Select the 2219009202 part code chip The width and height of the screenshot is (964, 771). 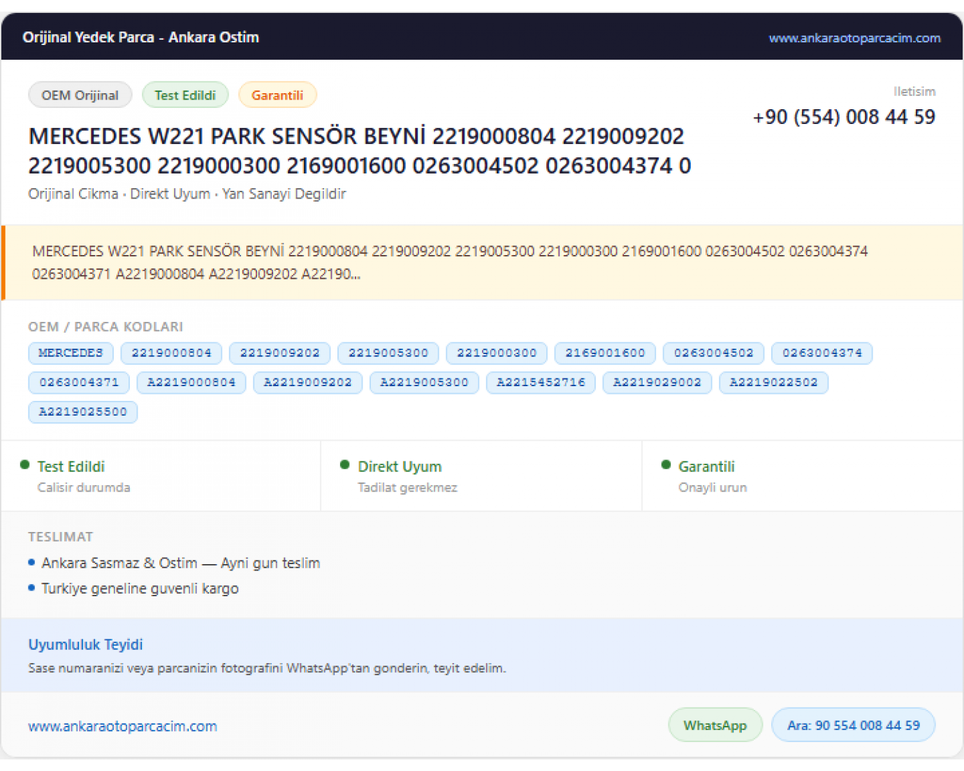click(280, 353)
